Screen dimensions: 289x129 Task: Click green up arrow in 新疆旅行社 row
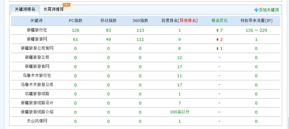[x=217, y=30]
